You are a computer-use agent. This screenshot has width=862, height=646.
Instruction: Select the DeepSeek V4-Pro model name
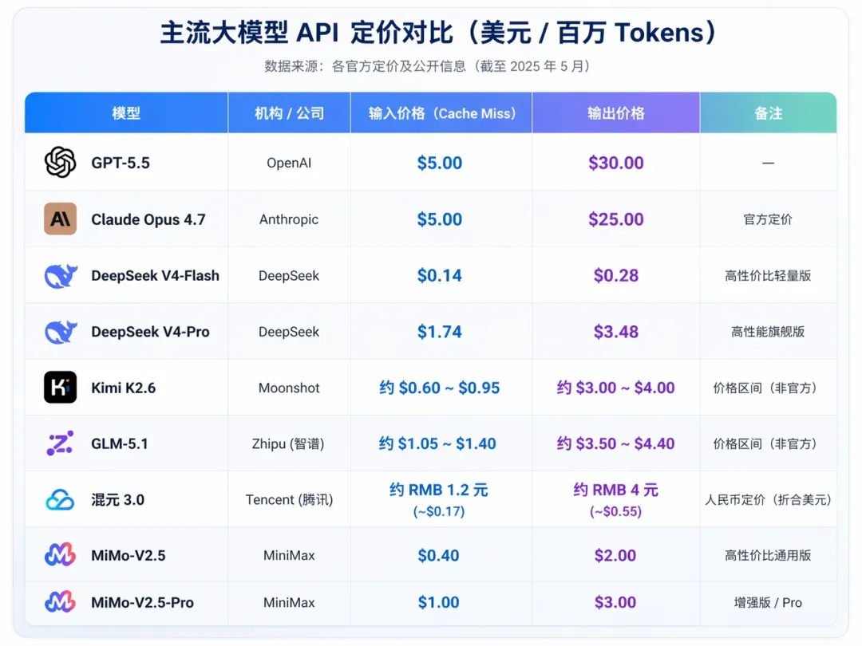pos(150,332)
